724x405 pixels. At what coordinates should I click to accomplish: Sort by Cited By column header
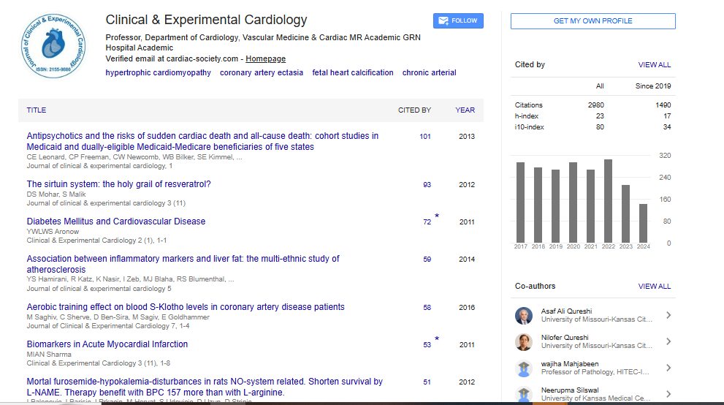click(414, 110)
